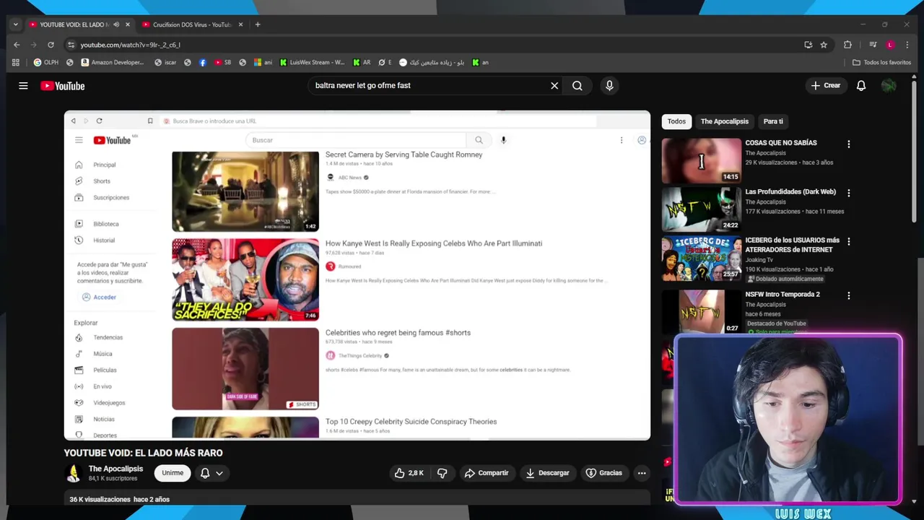
Task: Open The Apocalipsis channel avatar below video
Action: tap(73, 473)
